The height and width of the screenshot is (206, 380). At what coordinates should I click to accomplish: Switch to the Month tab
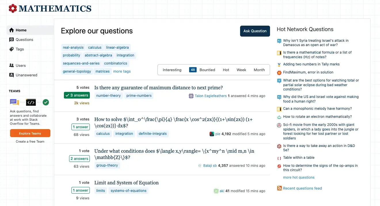259,70
